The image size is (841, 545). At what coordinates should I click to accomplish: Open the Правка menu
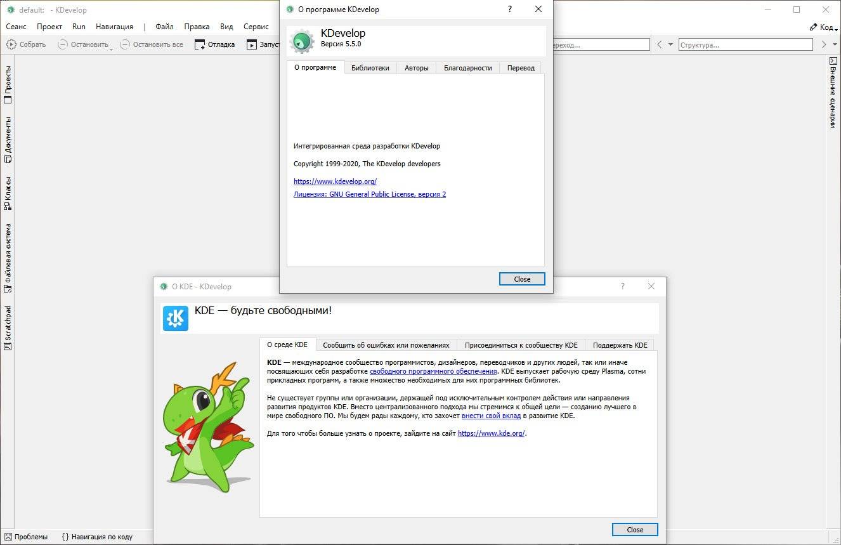pos(197,27)
